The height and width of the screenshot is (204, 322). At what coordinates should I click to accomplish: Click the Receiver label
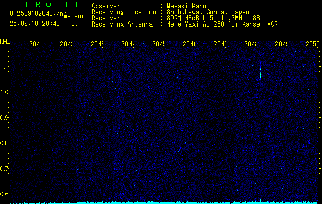tap(106, 18)
